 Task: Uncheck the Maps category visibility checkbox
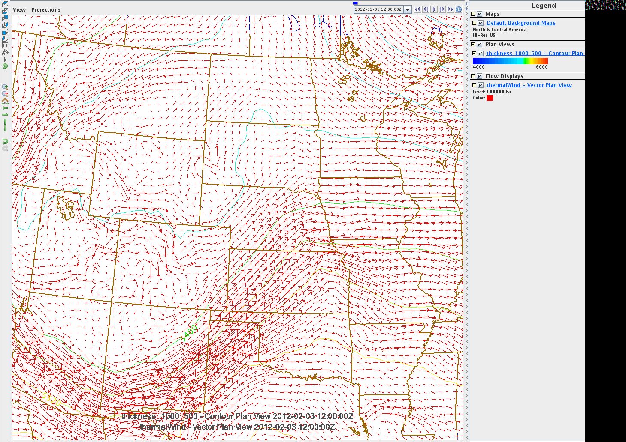(x=480, y=14)
